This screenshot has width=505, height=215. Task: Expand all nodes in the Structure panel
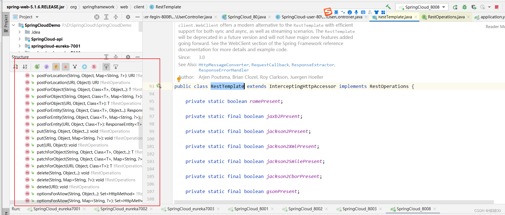tap(106, 57)
